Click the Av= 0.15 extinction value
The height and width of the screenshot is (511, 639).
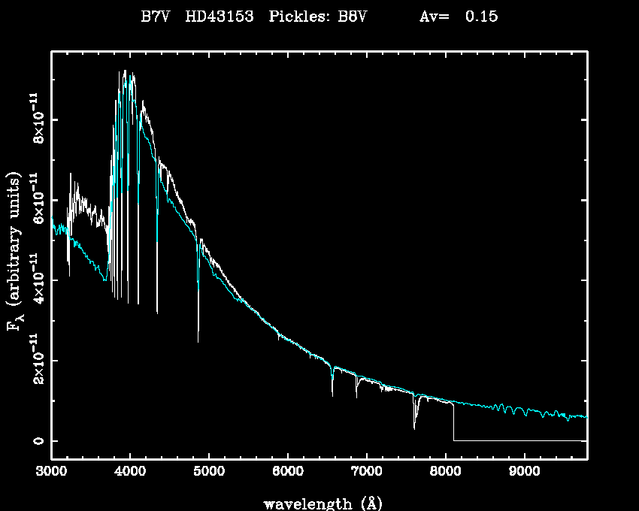458,16
